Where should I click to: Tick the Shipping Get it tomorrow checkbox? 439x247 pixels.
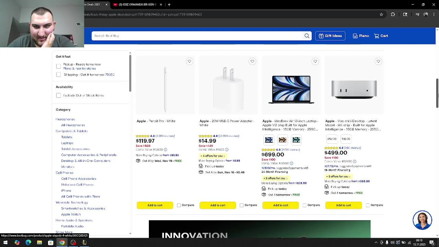(x=58, y=74)
